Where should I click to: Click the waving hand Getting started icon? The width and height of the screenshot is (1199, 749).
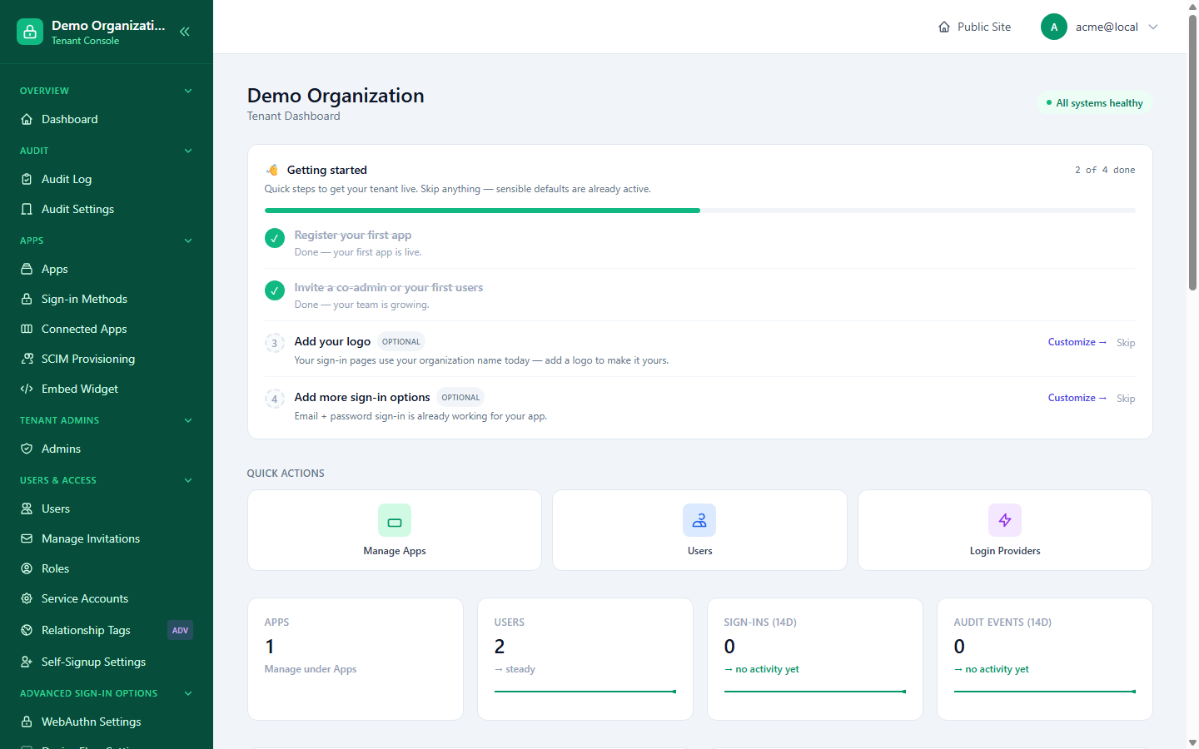tap(272, 170)
